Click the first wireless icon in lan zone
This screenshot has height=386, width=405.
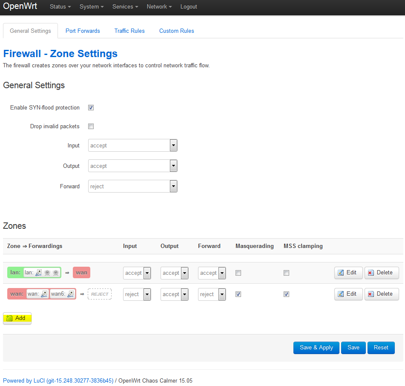click(x=47, y=273)
